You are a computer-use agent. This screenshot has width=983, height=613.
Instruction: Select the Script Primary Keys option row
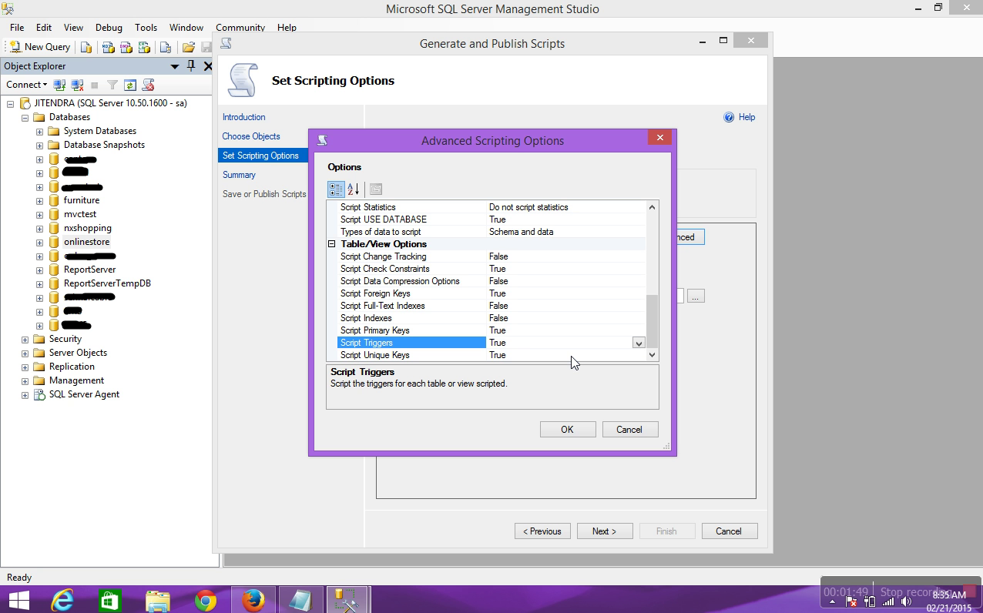(492, 330)
